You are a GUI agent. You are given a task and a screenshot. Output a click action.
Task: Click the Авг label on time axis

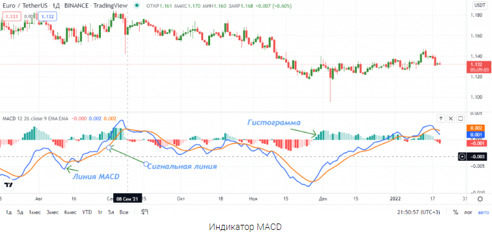click(39, 198)
